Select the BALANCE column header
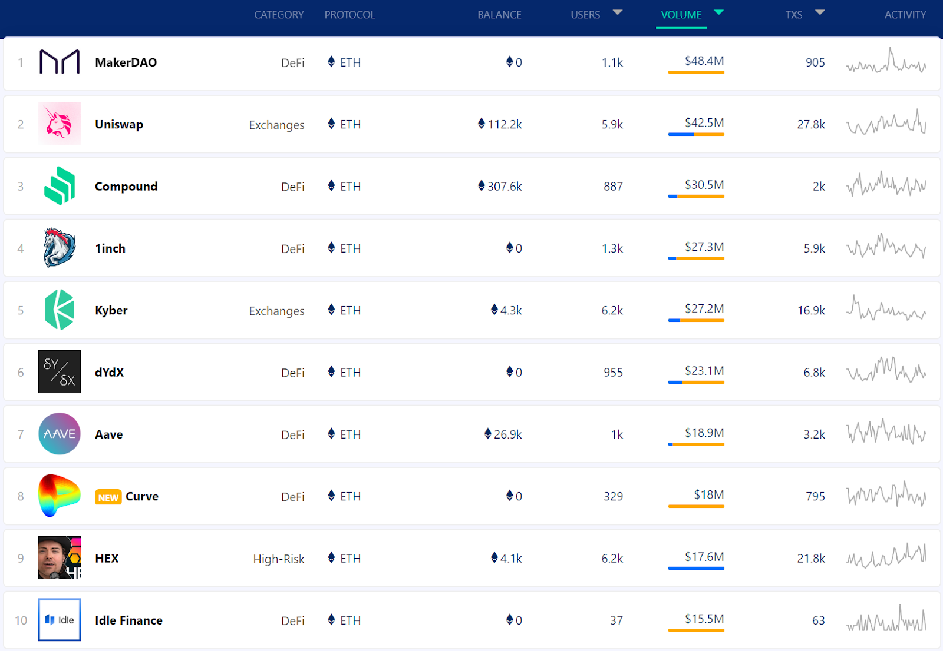This screenshot has width=943, height=651. 499,15
